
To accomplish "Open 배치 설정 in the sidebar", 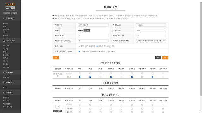I will pyautogui.click(x=6, y=101).
